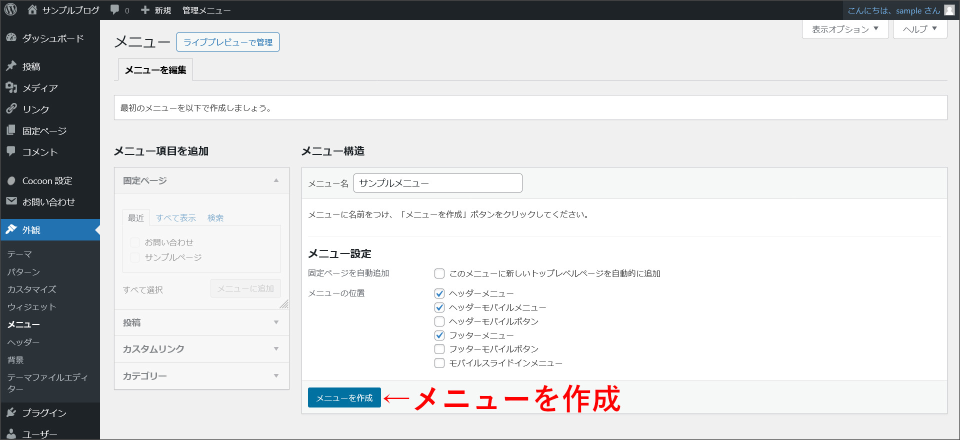Switch to the すべて表示 tab
Screen dimensions: 960x440
coord(176,218)
